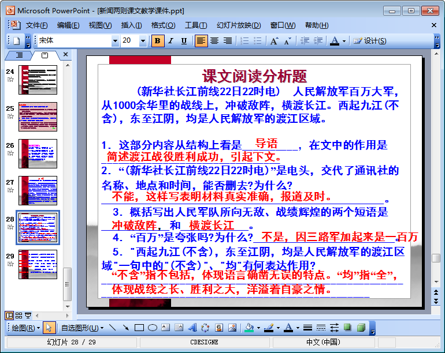The image size is (445, 353).
Task: Insert Clip Art icon
Action: click(218, 328)
